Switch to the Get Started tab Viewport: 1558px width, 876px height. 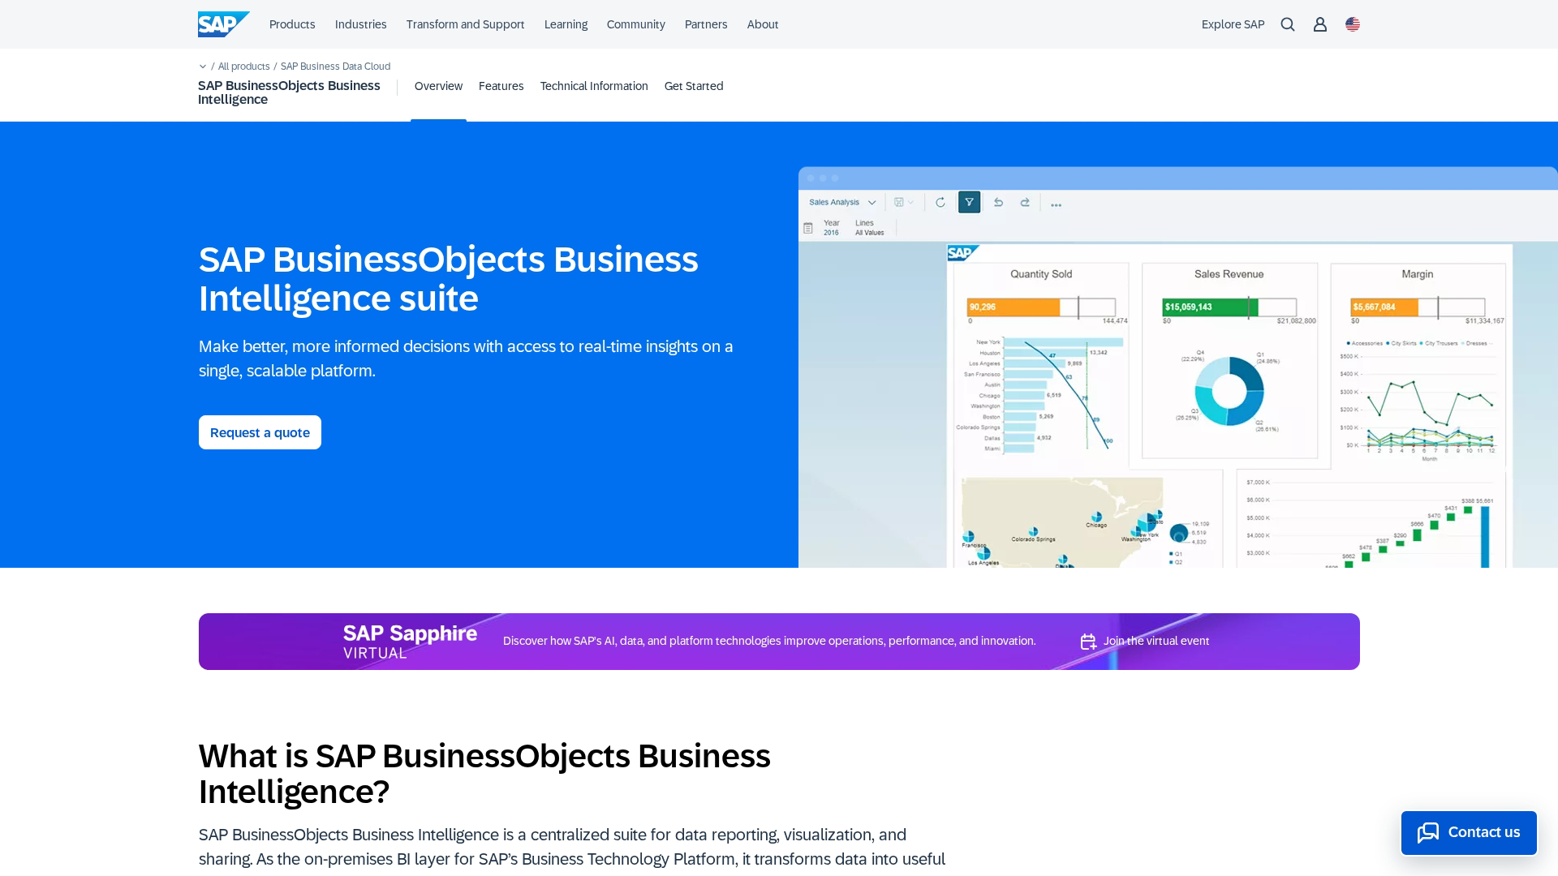[x=694, y=86]
